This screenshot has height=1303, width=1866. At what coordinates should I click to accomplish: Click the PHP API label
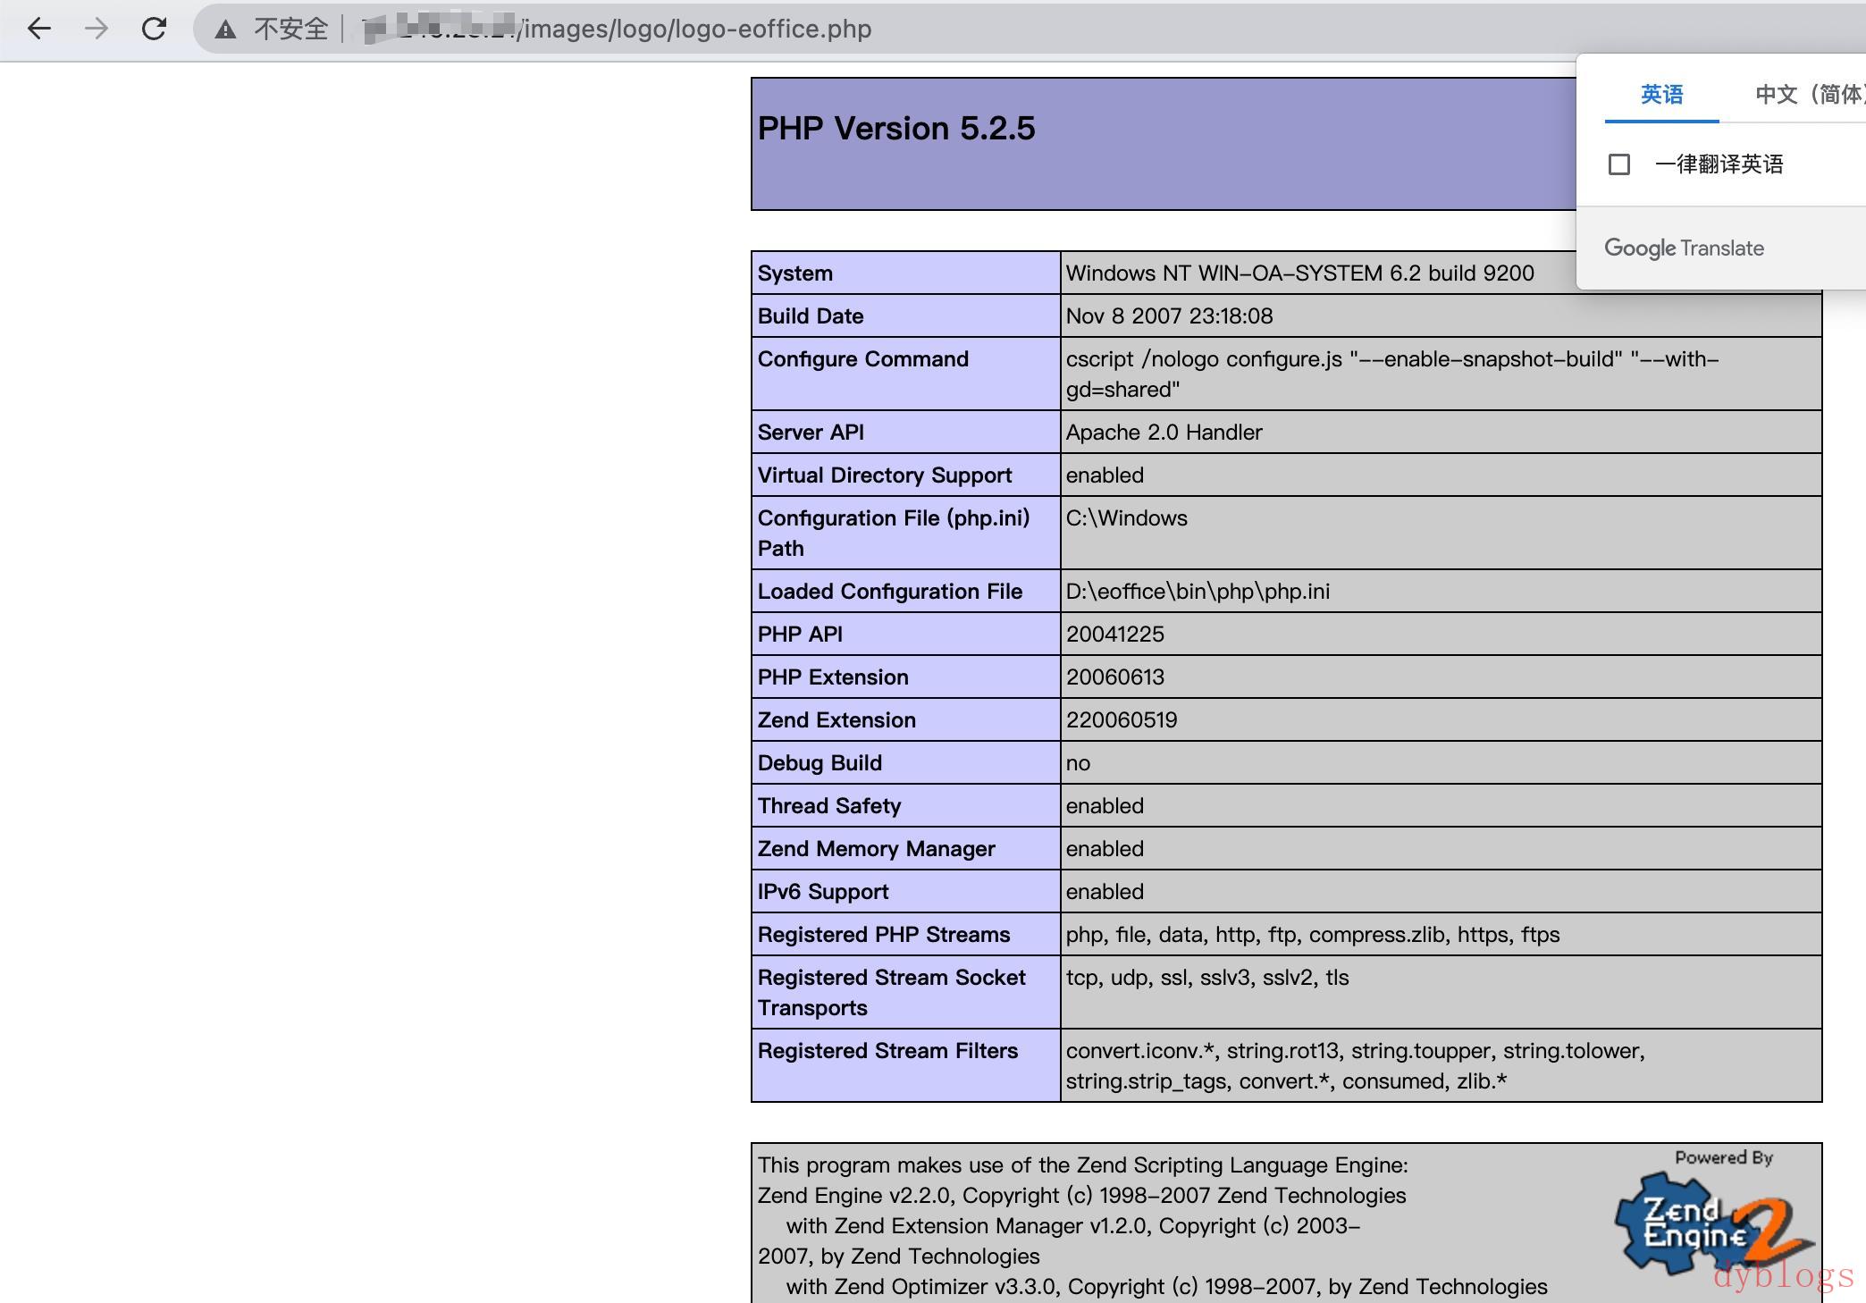pos(800,635)
